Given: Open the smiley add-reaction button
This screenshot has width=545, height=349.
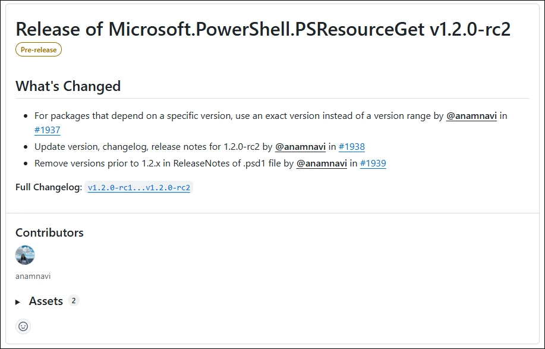Looking at the screenshot, I should click(x=23, y=326).
